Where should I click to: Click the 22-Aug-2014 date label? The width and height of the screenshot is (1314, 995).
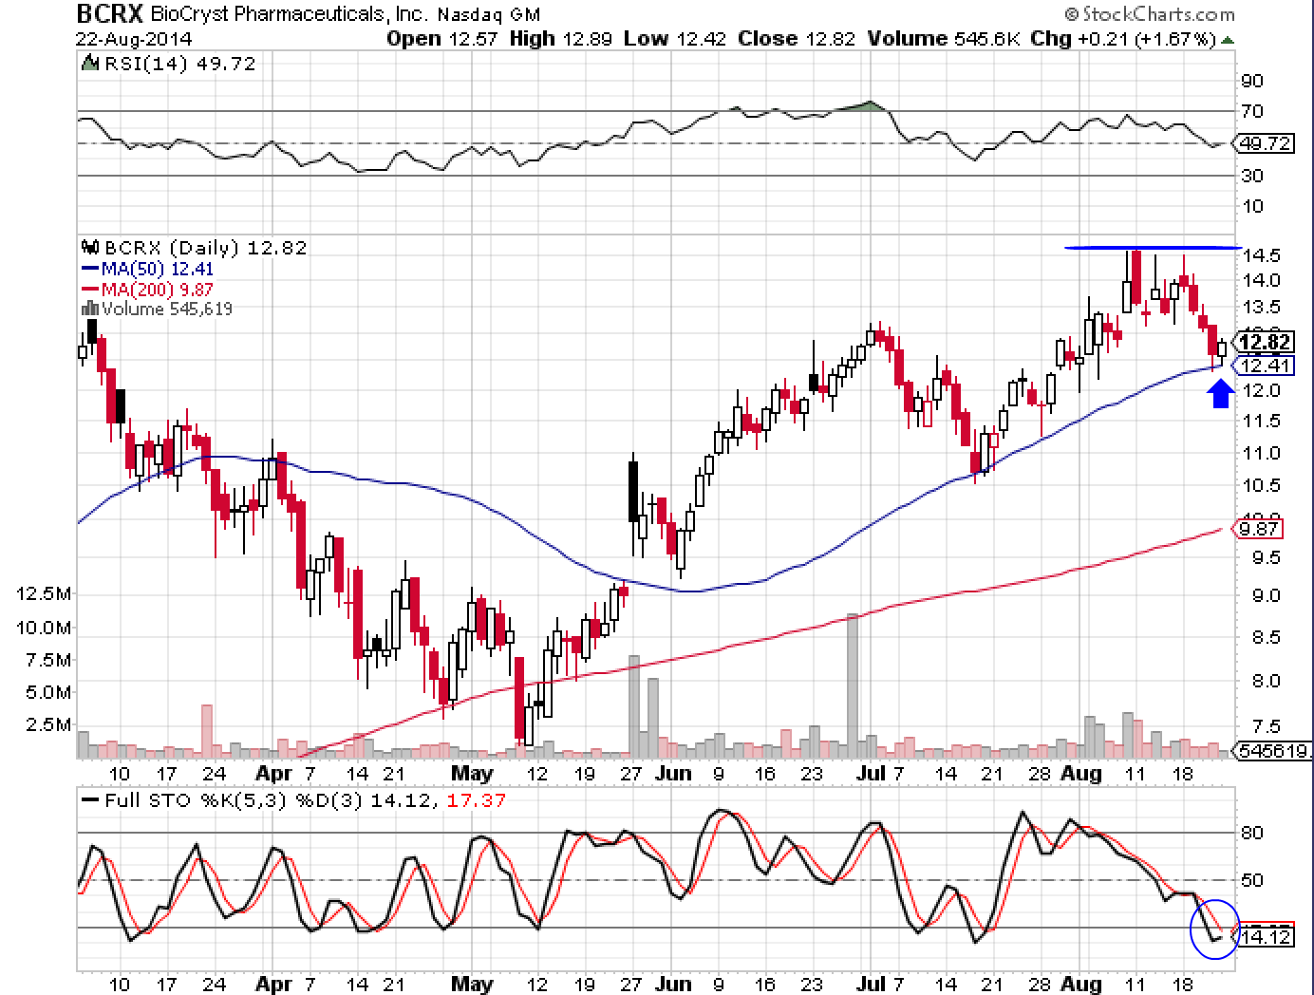click(133, 39)
